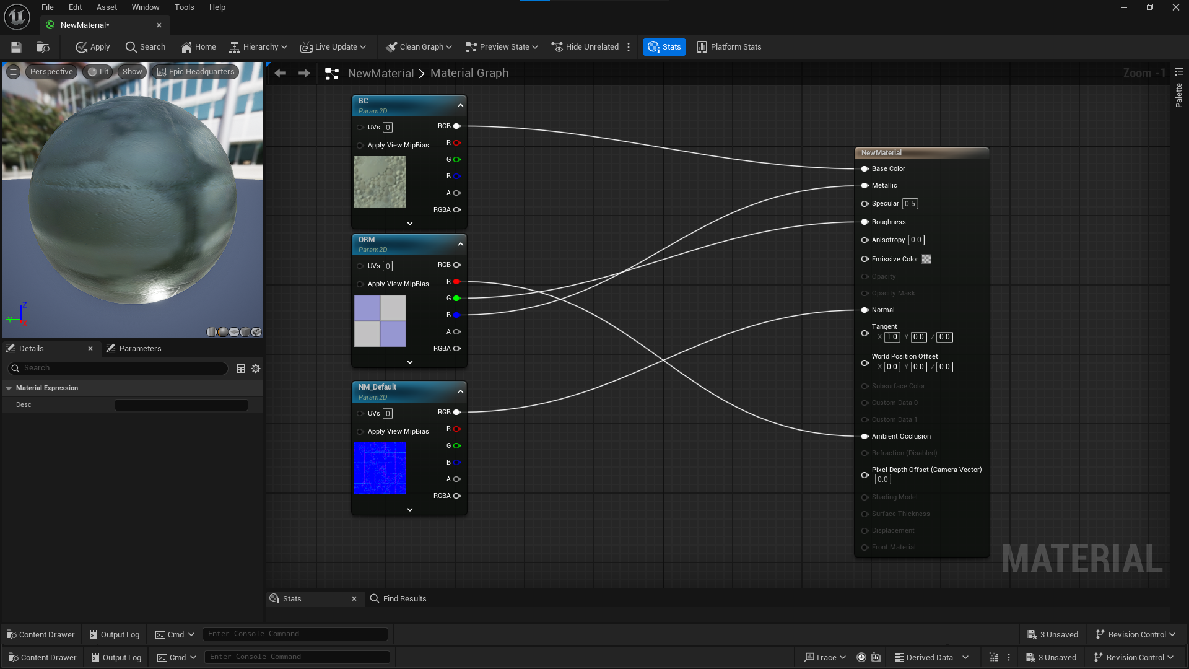
Task: Navigate forward in the graph with right arrow
Action: tap(304, 73)
